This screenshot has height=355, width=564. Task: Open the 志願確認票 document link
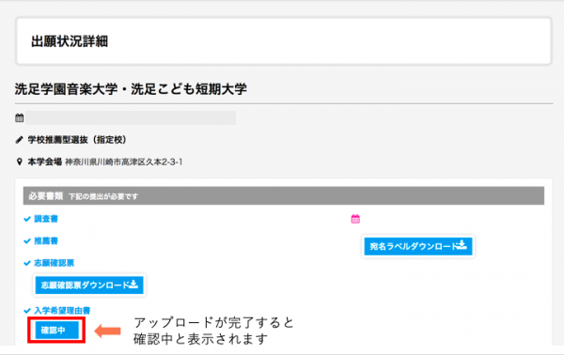tap(54, 263)
